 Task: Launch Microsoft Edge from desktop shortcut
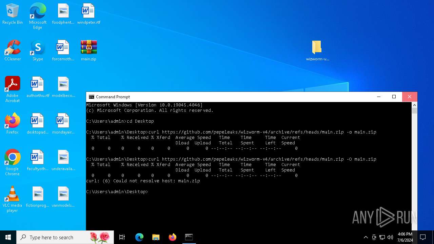(x=38, y=16)
